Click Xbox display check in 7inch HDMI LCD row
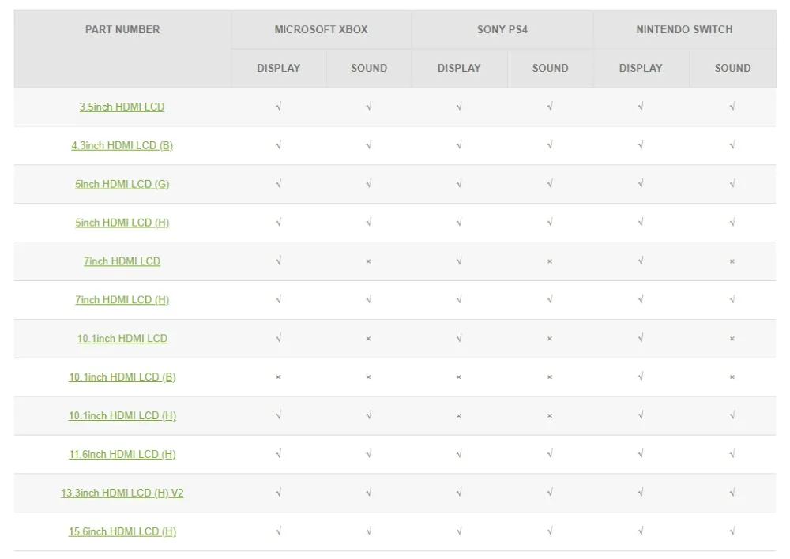The width and height of the screenshot is (790, 559). coord(279,261)
